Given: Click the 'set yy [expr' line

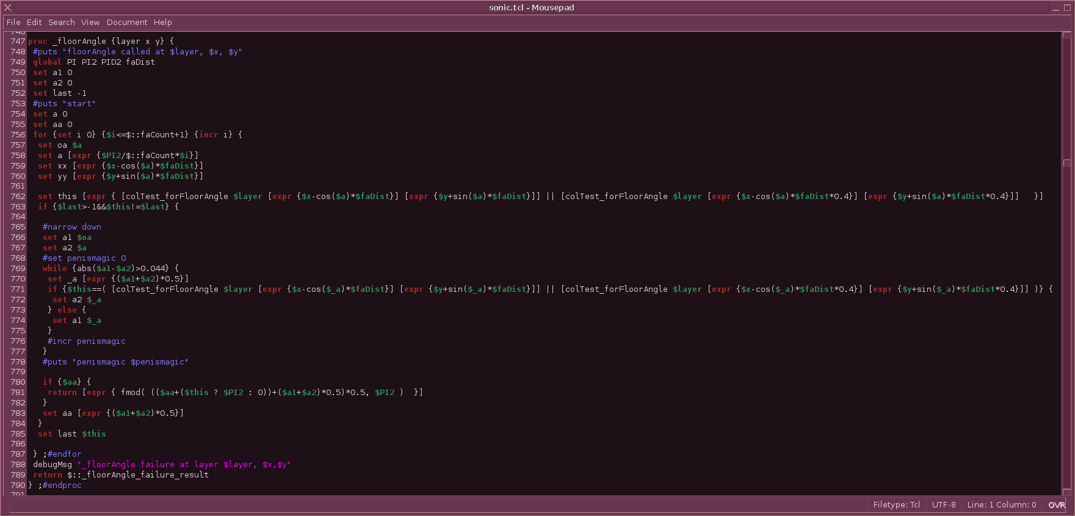Looking at the screenshot, I should click(120, 176).
